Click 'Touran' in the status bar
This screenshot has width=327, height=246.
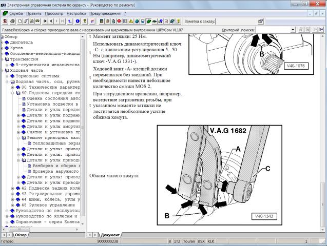(189, 241)
